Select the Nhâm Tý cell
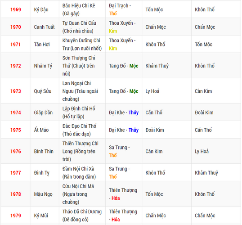The image size is (242, 225). (45, 66)
